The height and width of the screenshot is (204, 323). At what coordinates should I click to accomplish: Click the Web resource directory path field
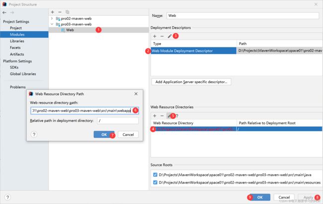click(84, 110)
